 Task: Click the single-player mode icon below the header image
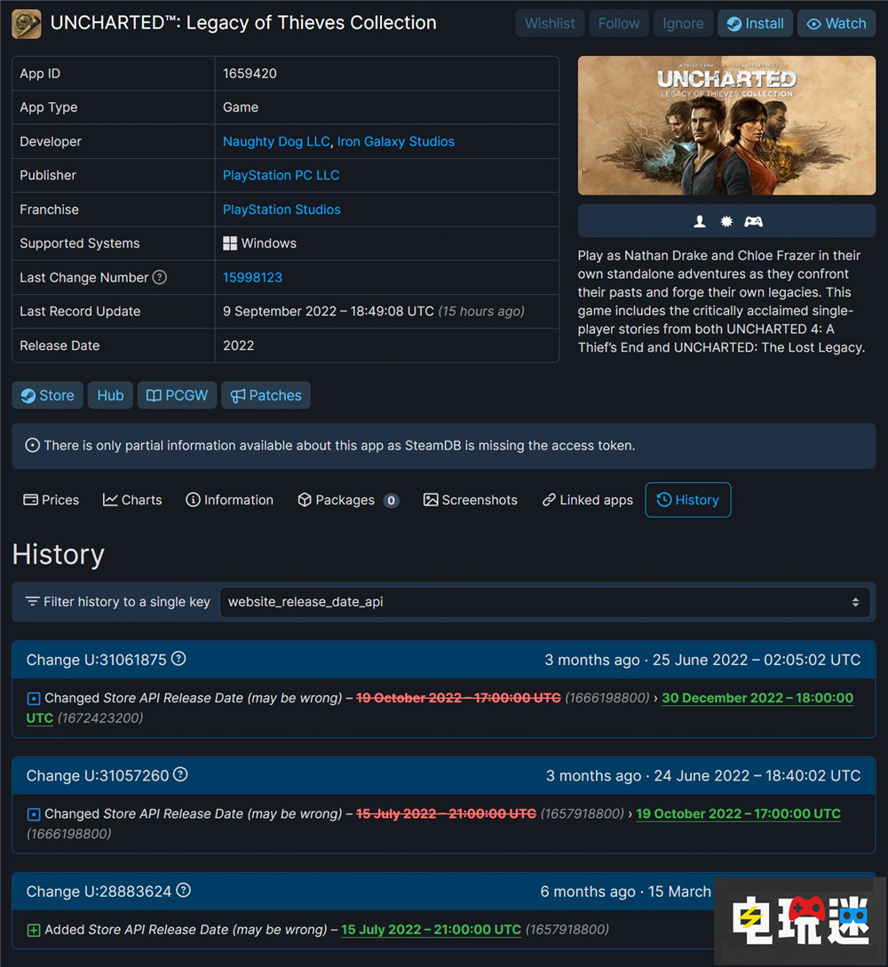(x=699, y=221)
